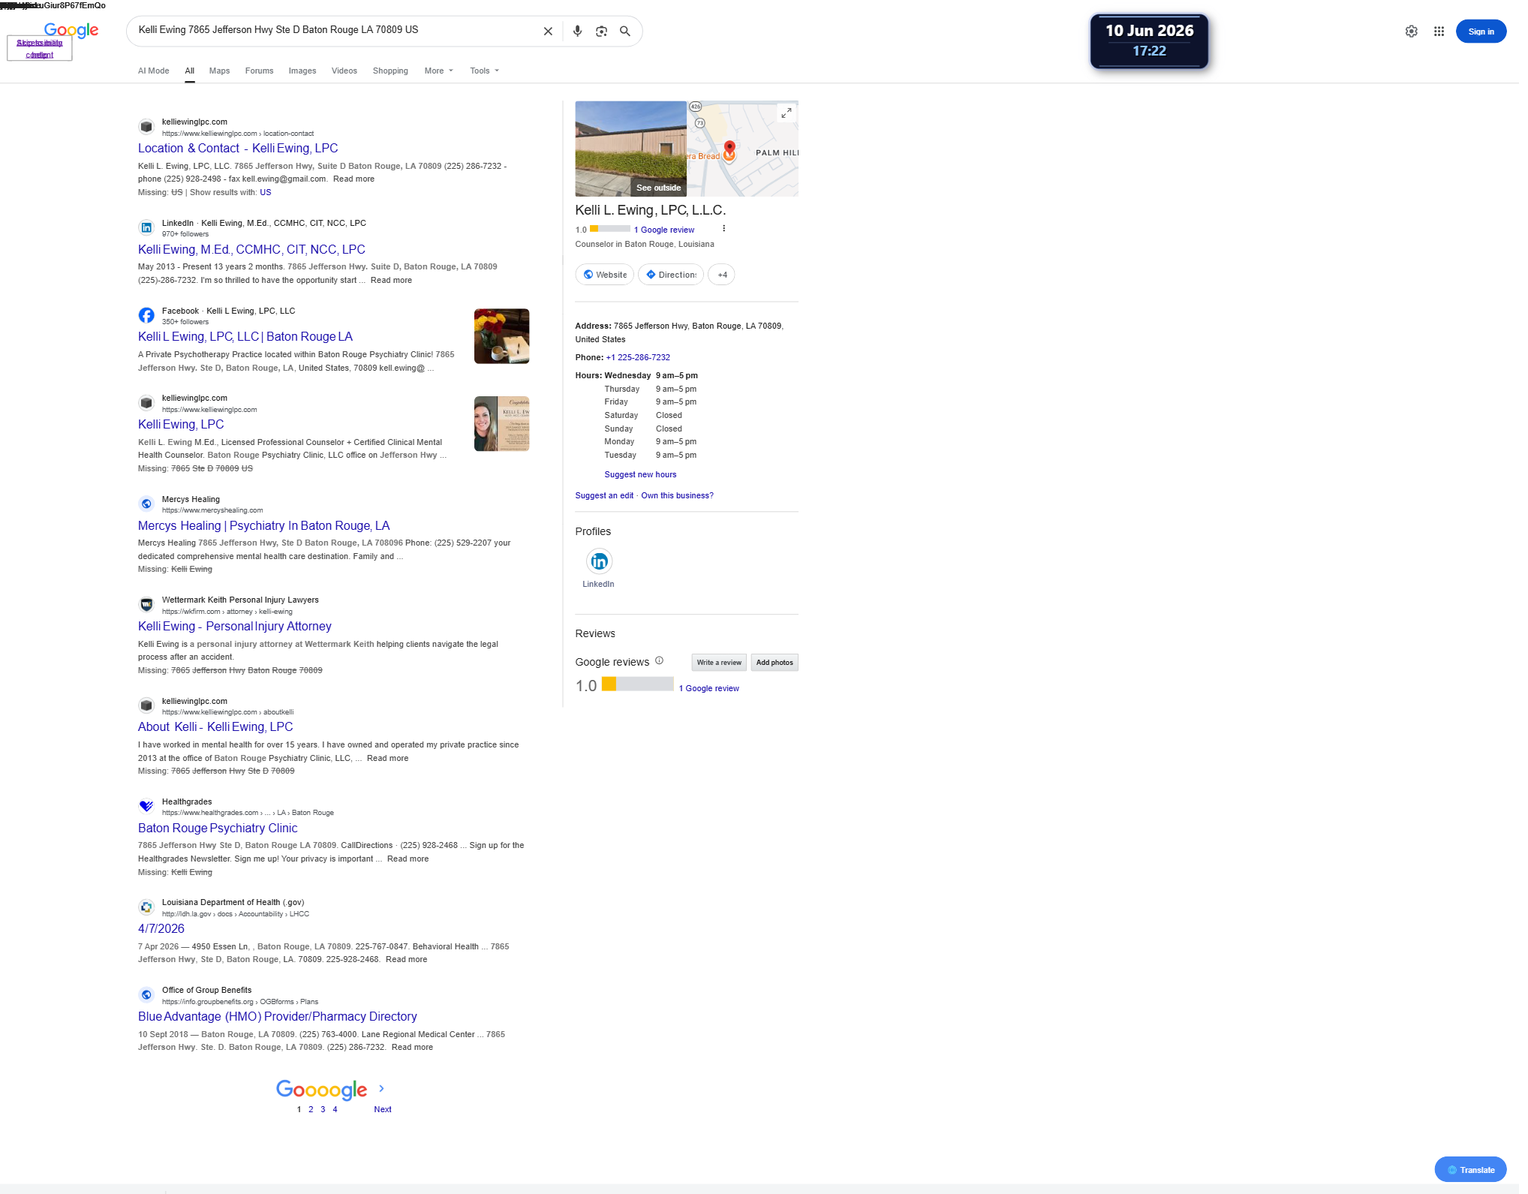Click the flowers thumbnail on Facebook result
This screenshot has width=1528, height=1194.
[501, 336]
